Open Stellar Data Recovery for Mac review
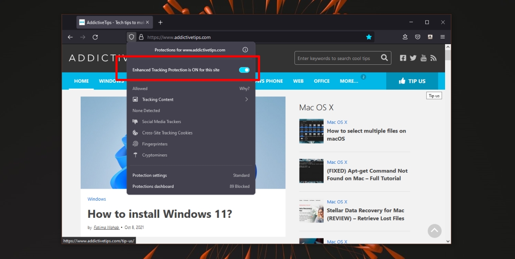 click(x=366, y=214)
